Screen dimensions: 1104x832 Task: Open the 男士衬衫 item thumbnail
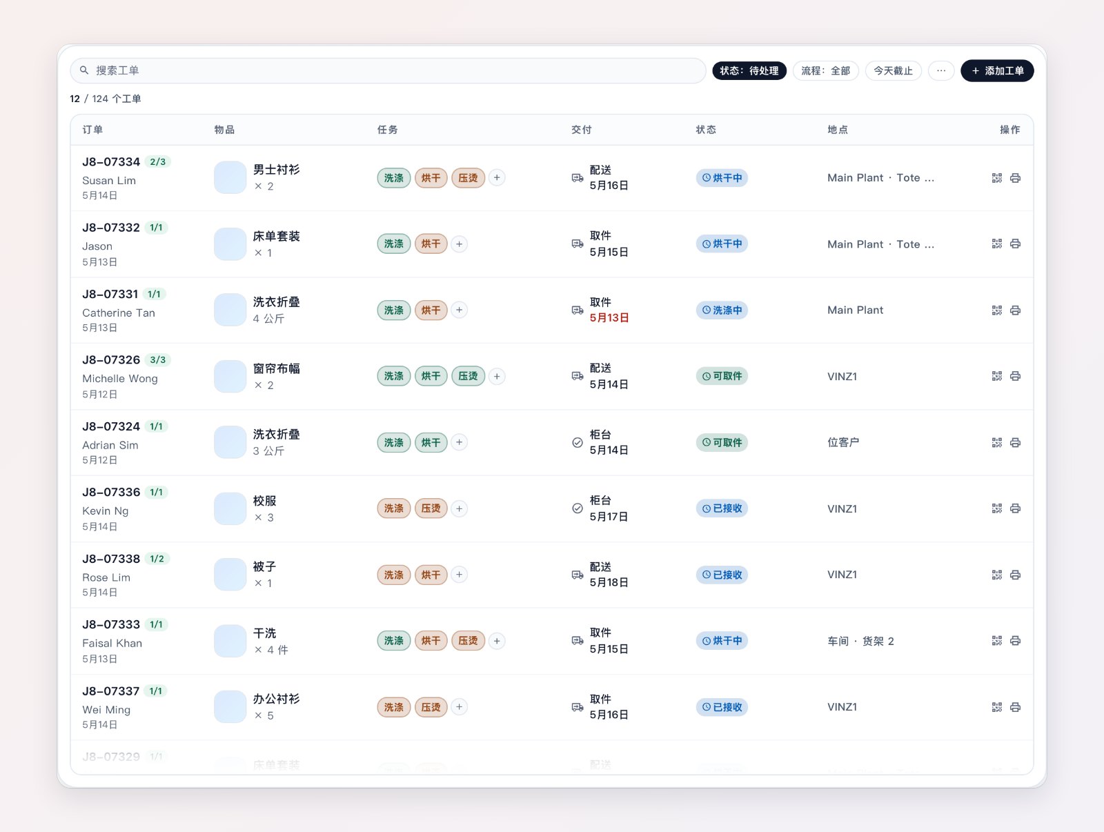[230, 178]
